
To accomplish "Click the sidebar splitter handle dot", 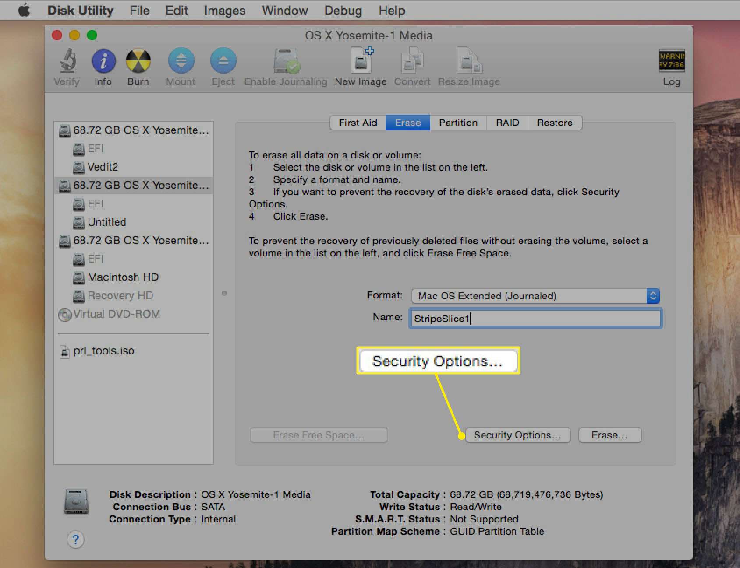I will [x=224, y=293].
